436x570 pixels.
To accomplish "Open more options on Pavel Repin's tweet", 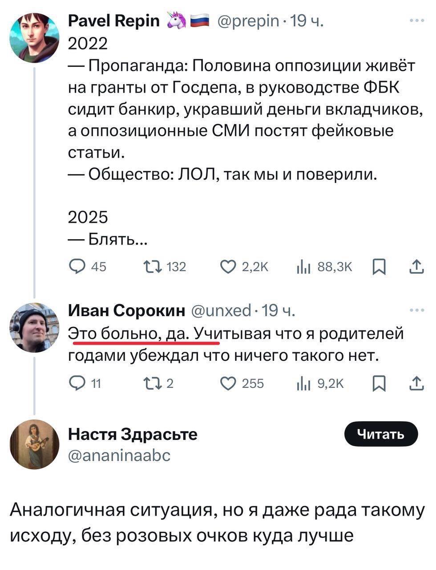I will (x=416, y=20).
